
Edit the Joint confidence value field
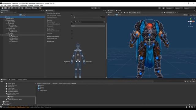click(103, 17)
